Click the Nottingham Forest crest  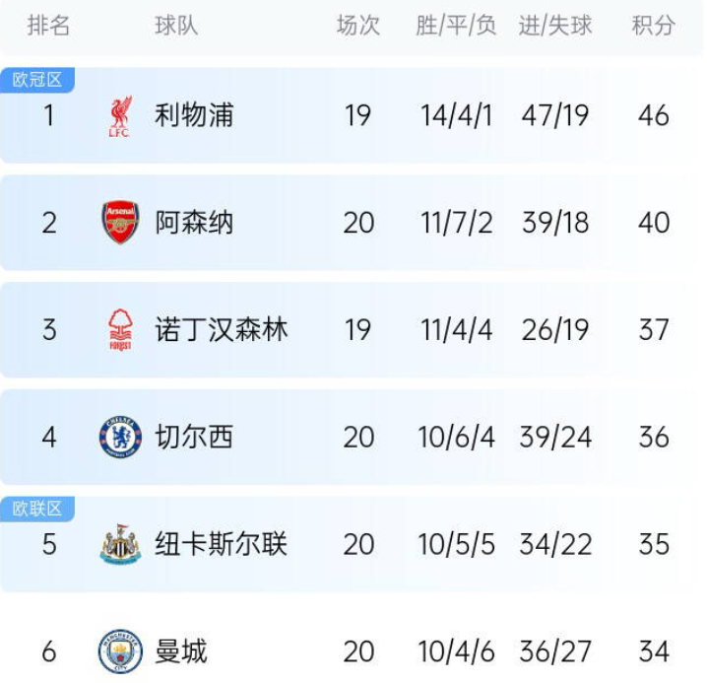(120, 330)
